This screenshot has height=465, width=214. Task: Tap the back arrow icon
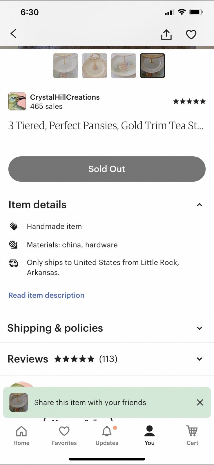(x=14, y=34)
